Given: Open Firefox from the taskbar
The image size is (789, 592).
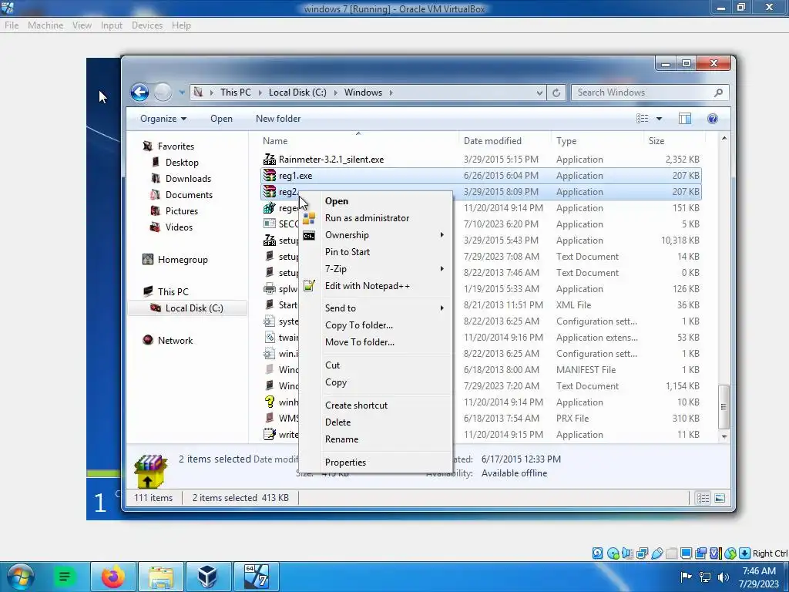Looking at the screenshot, I should tap(112, 577).
